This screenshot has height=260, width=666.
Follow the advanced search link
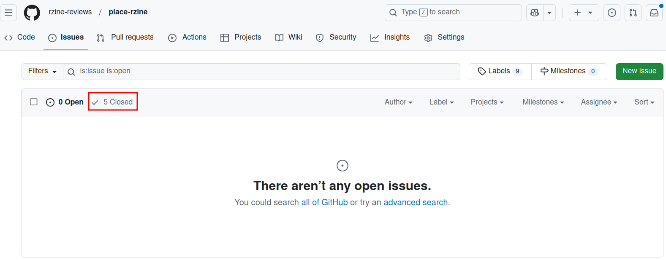tap(416, 203)
